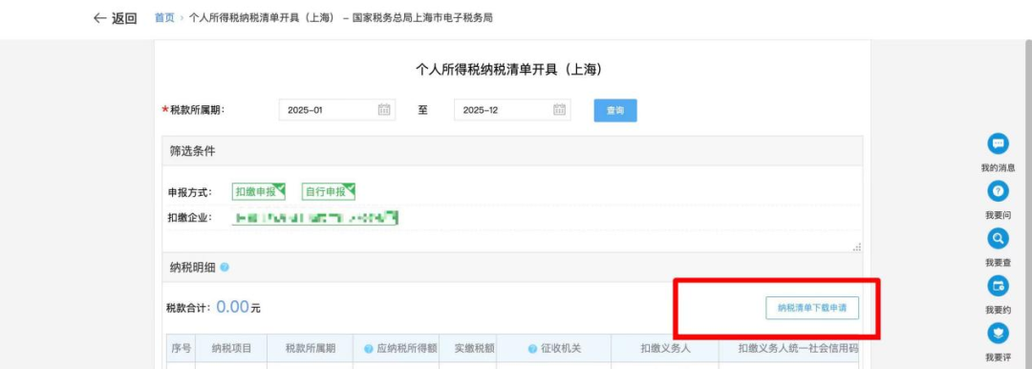
Task: Click 纳税清单下载申请 button
Action: 812,308
